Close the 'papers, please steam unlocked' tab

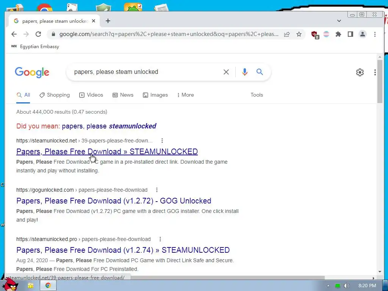[94, 21]
